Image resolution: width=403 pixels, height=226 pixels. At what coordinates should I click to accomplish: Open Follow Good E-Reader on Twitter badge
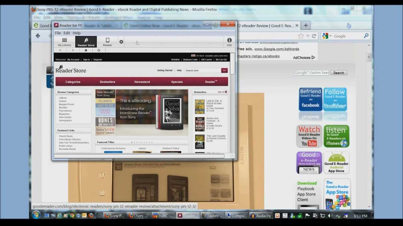[335, 99]
